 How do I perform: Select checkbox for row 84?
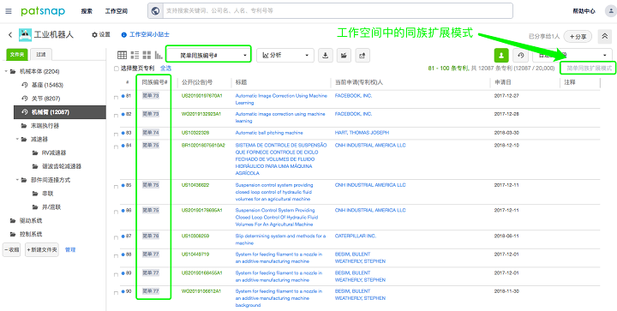coord(116,147)
